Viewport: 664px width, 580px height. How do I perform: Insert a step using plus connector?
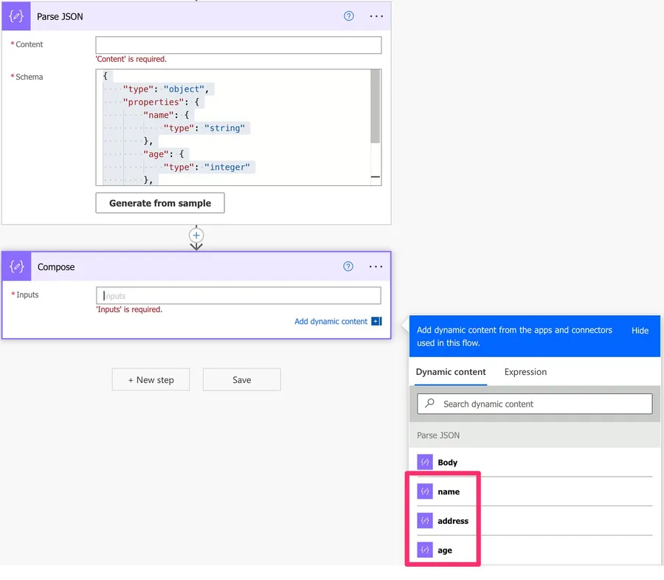click(196, 235)
